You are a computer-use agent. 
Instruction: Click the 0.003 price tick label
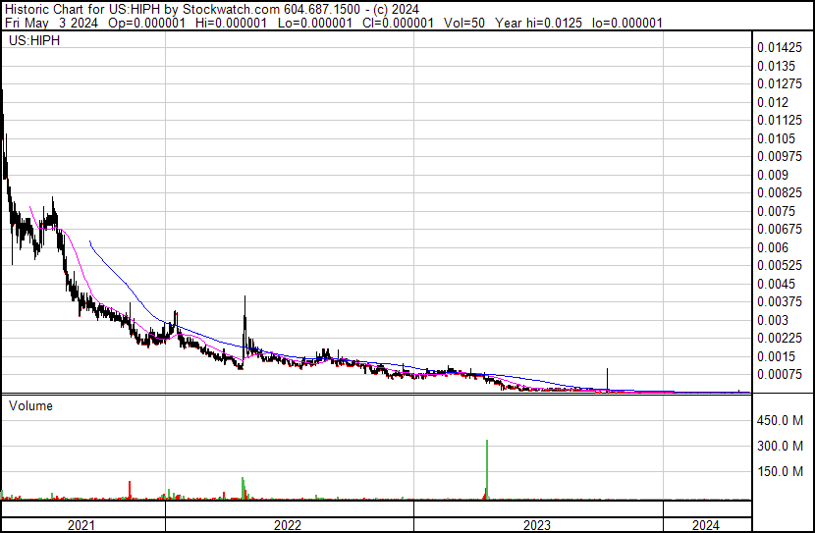(773, 321)
